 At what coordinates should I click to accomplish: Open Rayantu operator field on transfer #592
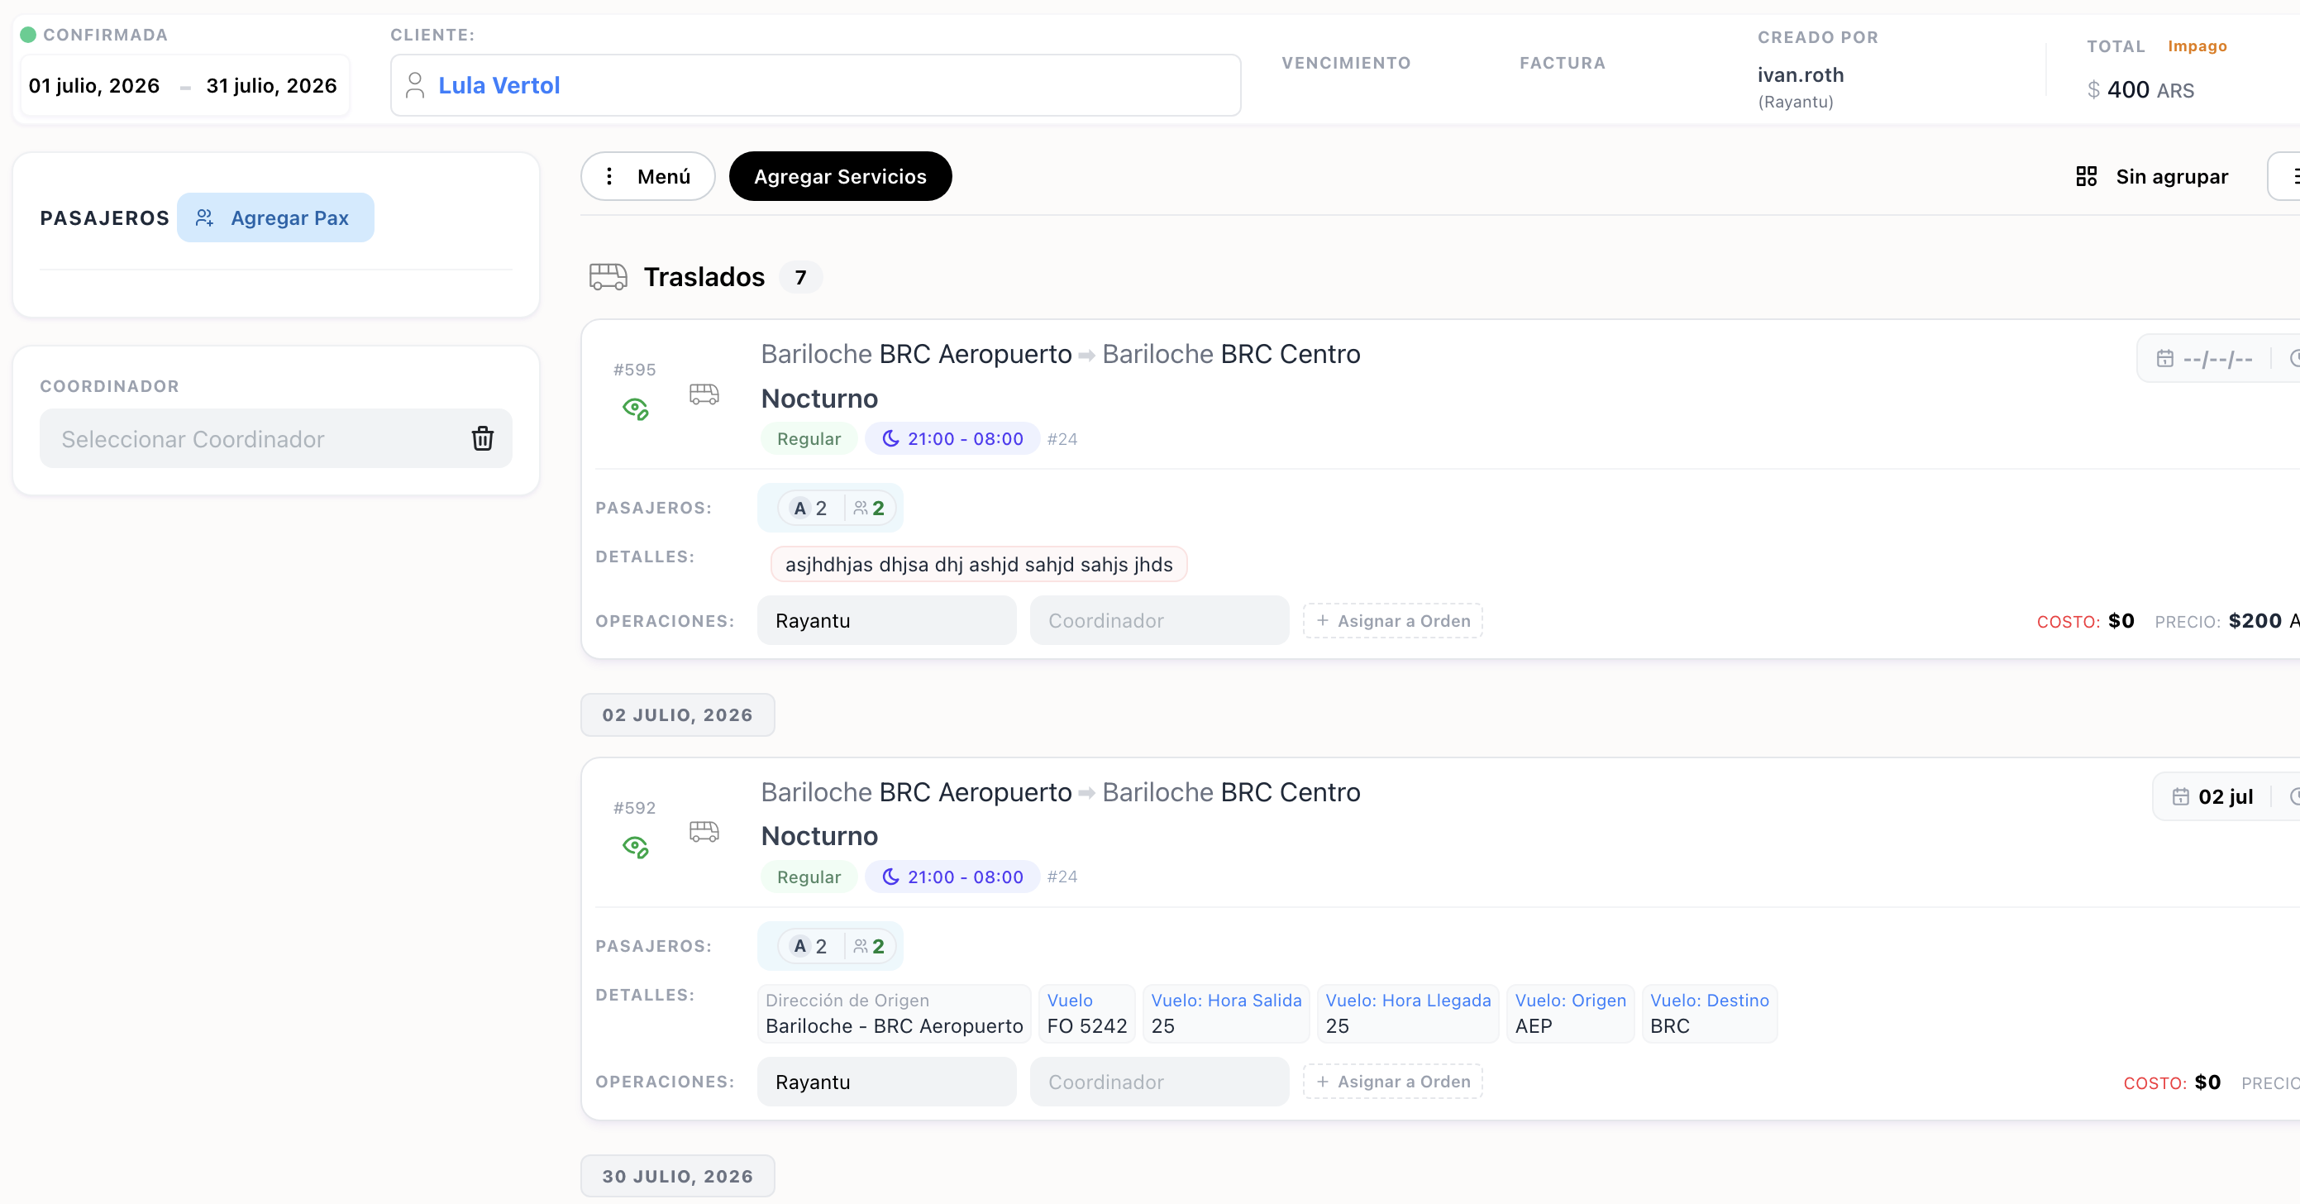click(886, 1082)
